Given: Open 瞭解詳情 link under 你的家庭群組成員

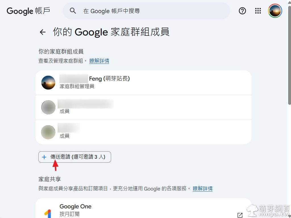Looking at the screenshot, I should [99, 61].
